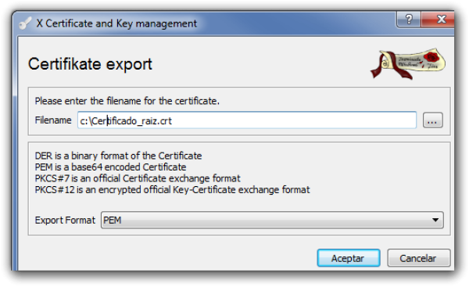Viewport: 469px width, 287px height.
Task: Click the Certifikate export heading
Action: coord(90,64)
